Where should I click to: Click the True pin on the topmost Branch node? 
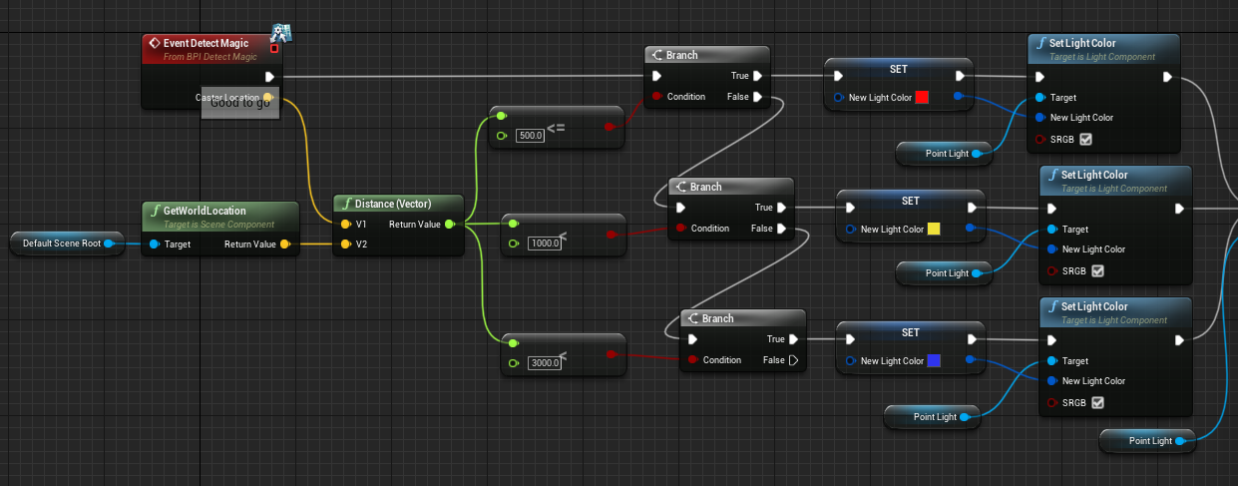click(758, 76)
